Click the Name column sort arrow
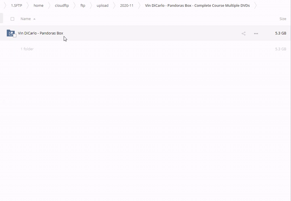 34,19
